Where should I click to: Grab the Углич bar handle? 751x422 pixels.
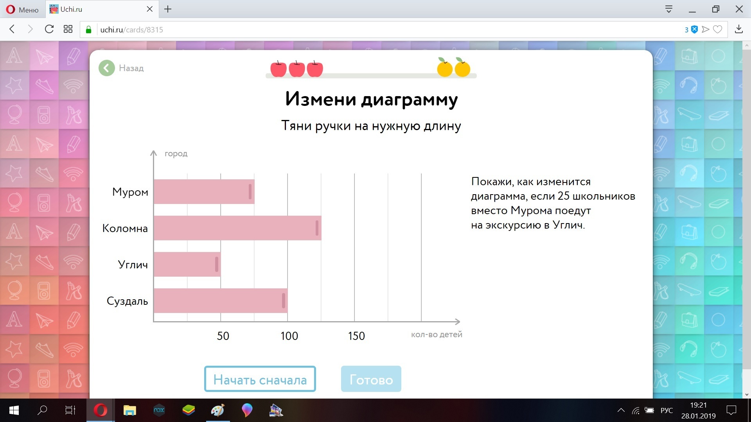pyautogui.click(x=217, y=265)
